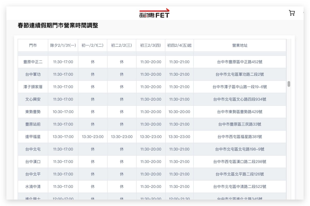Click address 台中市豐原區中正路452號
Viewport: 310px width, 206px height.
pyautogui.click(x=240, y=62)
